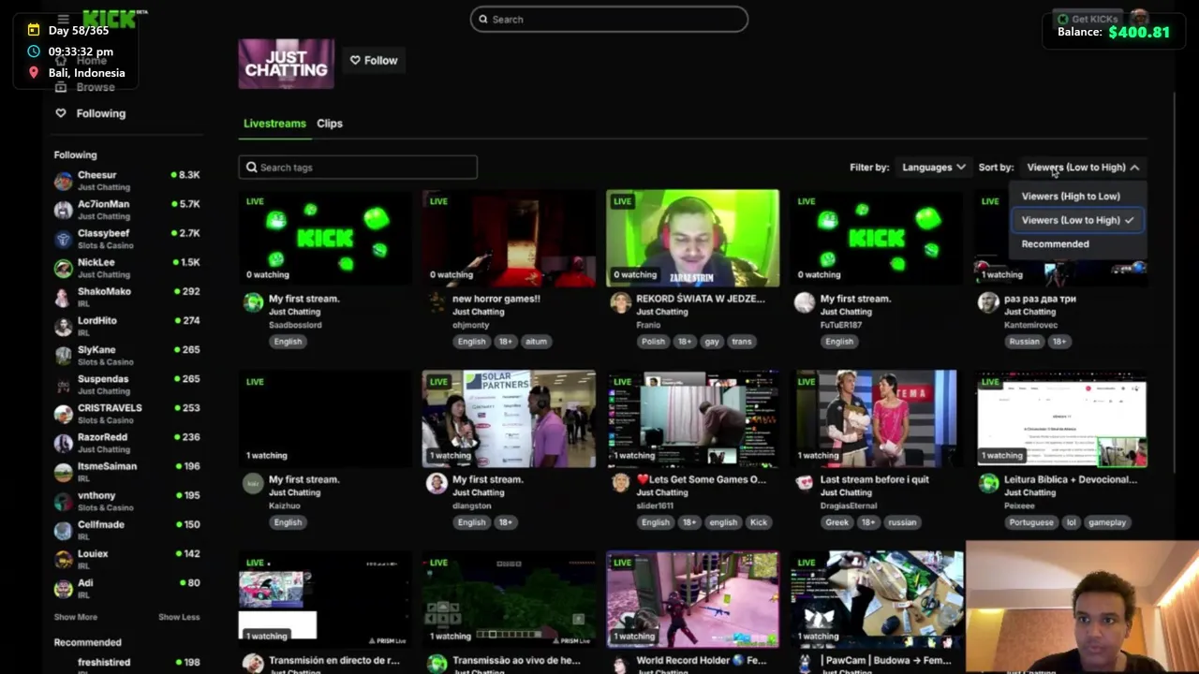Click the 'aitum' tag on ohjmonty's stream

536,342
